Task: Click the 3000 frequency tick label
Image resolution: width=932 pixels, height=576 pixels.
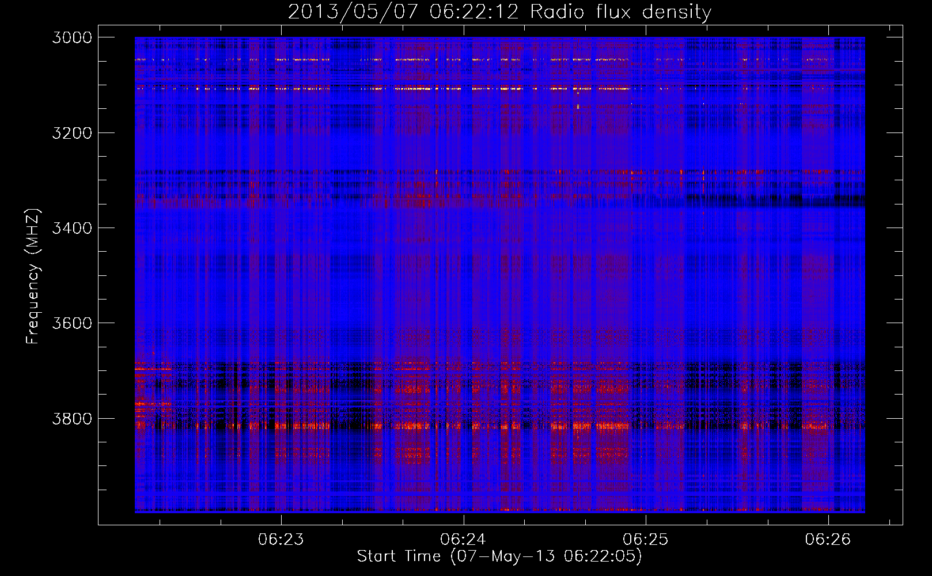Action: pos(72,37)
